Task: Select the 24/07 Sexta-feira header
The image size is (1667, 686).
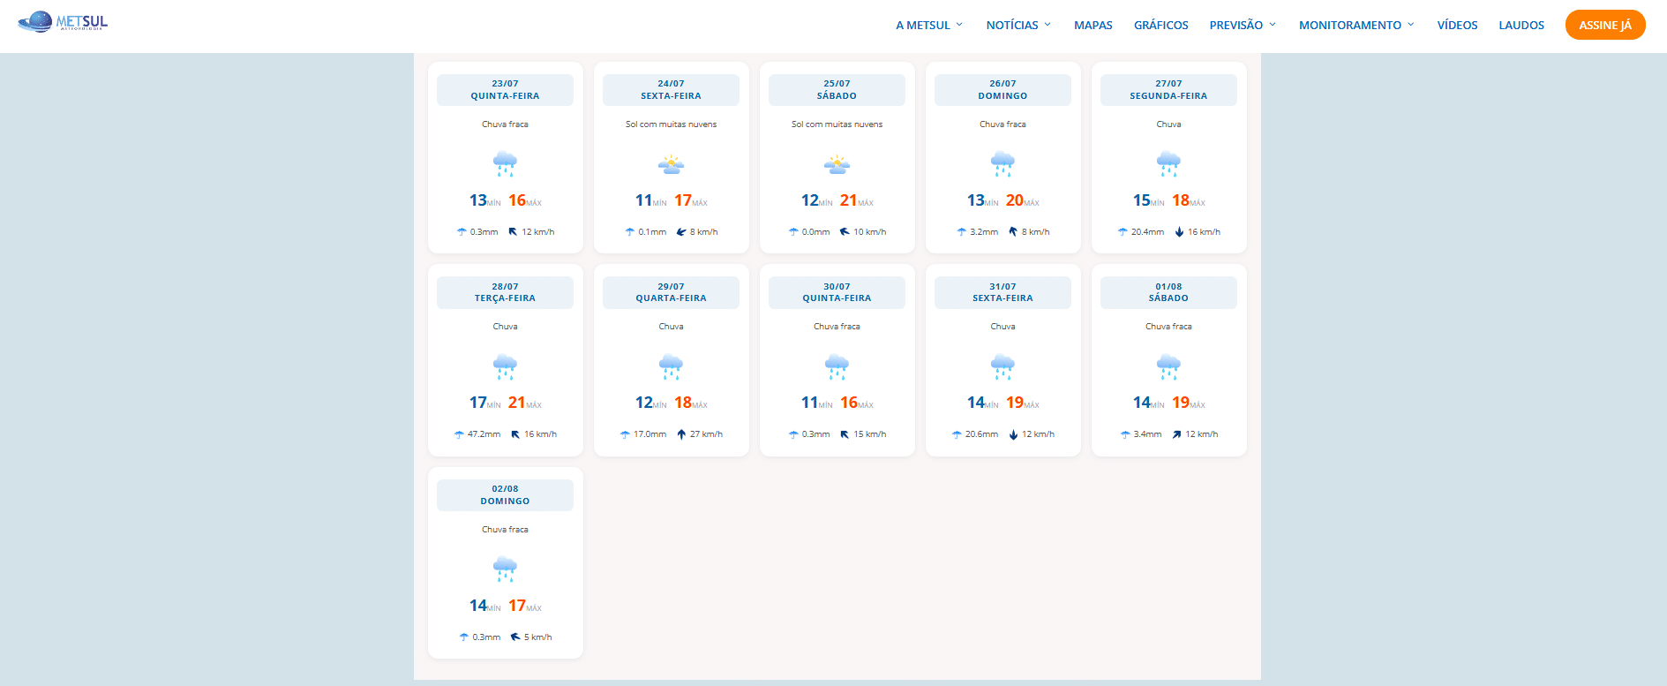Action: (x=671, y=90)
